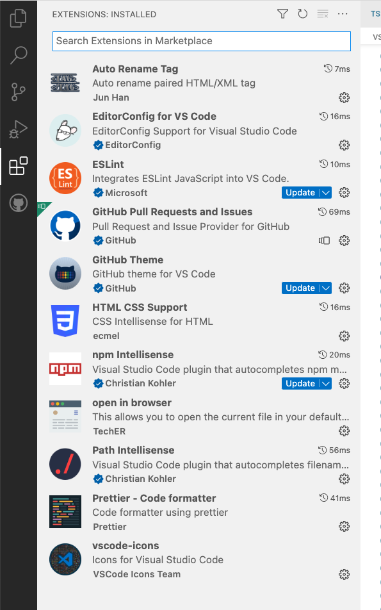Screen dimensions: 381x610
Task: Open the dropdown arrow on ESLint's Update button
Action: (x=326, y=192)
